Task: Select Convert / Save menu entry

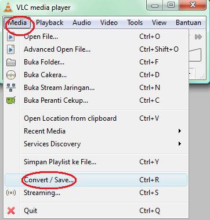Action: coord(96,180)
